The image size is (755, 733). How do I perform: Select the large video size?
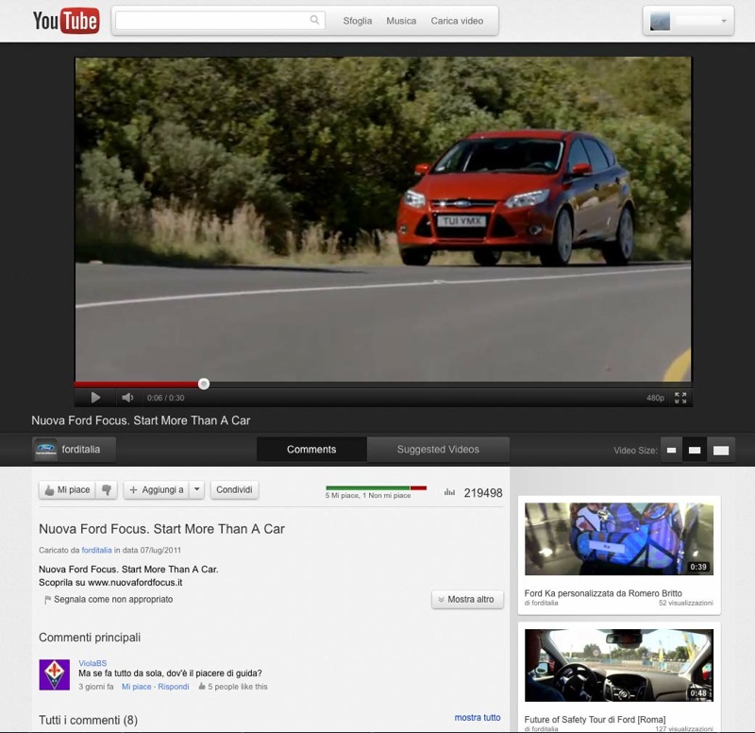coord(721,451)
